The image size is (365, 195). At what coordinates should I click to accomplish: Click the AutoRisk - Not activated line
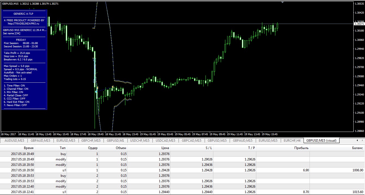point(18,73)
